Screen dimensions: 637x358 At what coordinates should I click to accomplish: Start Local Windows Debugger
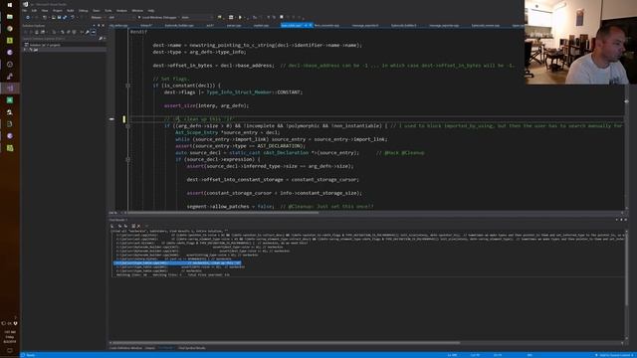pyautogui.click(x=157, y=18)
